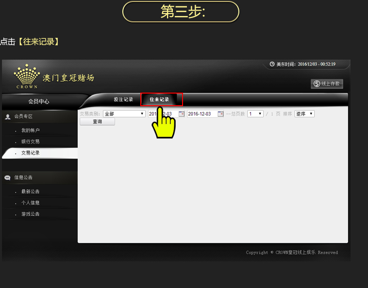
Task: Select 交易记录 in the sidebar
Action: click(x=31, y=153)
